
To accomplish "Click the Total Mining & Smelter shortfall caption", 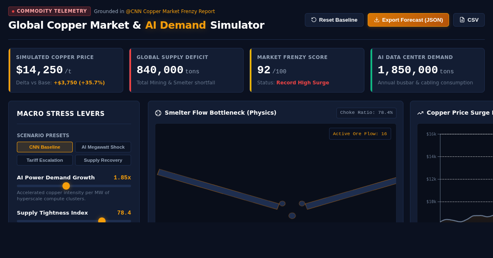I will [x=176, y=83].
